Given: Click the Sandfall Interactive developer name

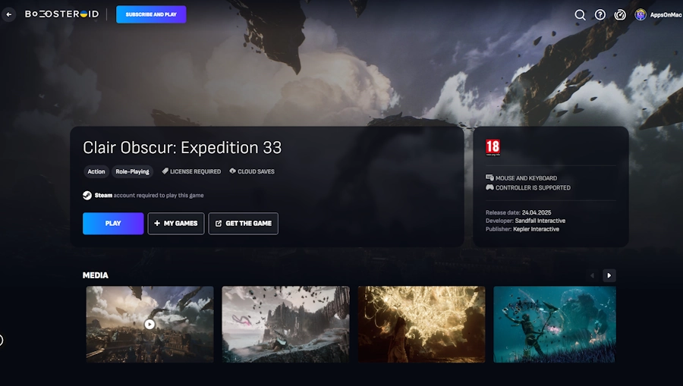Looking at the screenshot, I should click(x=540, y=221).
